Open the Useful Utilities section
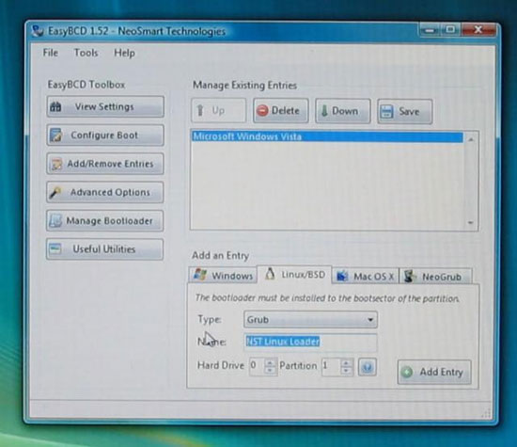This screenshot has height=447, width=517. pos(105,249)
